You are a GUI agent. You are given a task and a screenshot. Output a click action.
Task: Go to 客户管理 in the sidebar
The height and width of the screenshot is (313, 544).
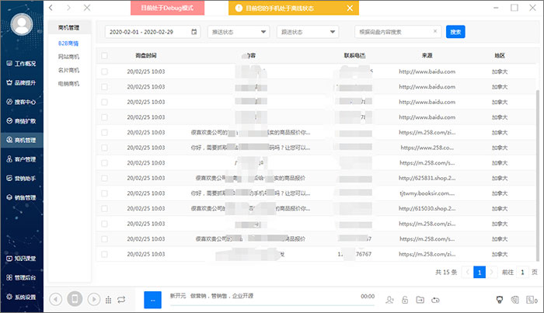[22, 160]
